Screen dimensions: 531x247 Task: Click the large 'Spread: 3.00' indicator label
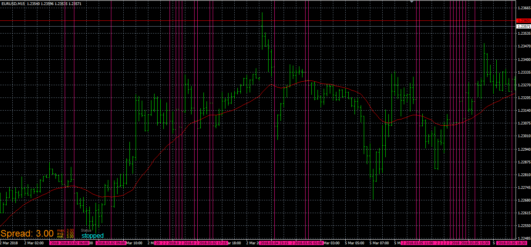tap(27, 234)
